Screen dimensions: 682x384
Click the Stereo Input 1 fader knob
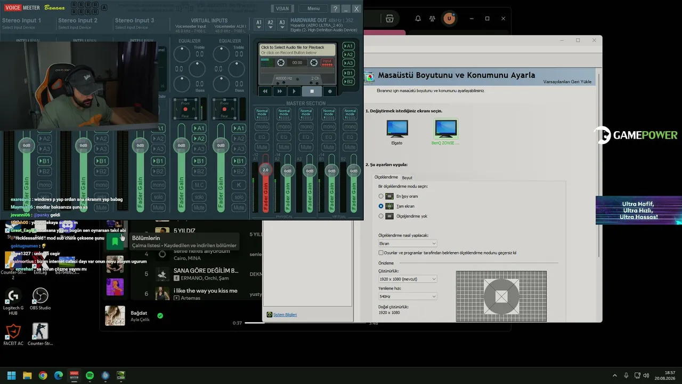pos(27,146)
